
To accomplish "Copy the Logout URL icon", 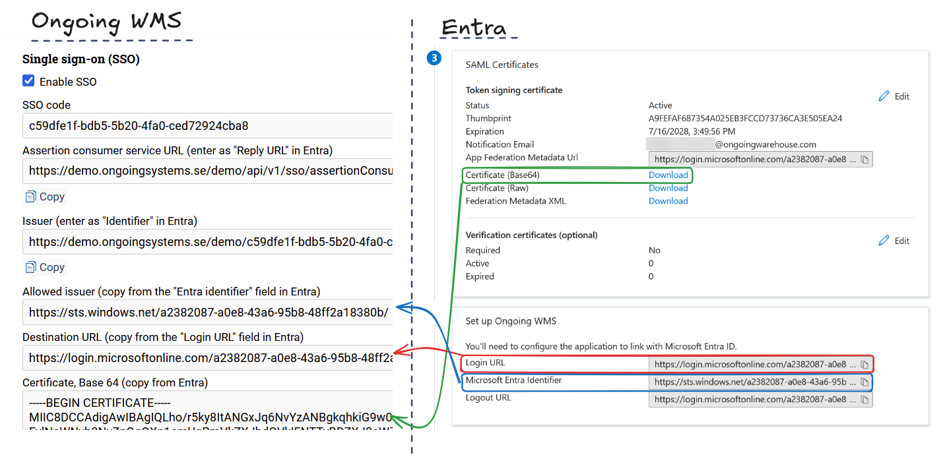I will (x=864, y=400).
